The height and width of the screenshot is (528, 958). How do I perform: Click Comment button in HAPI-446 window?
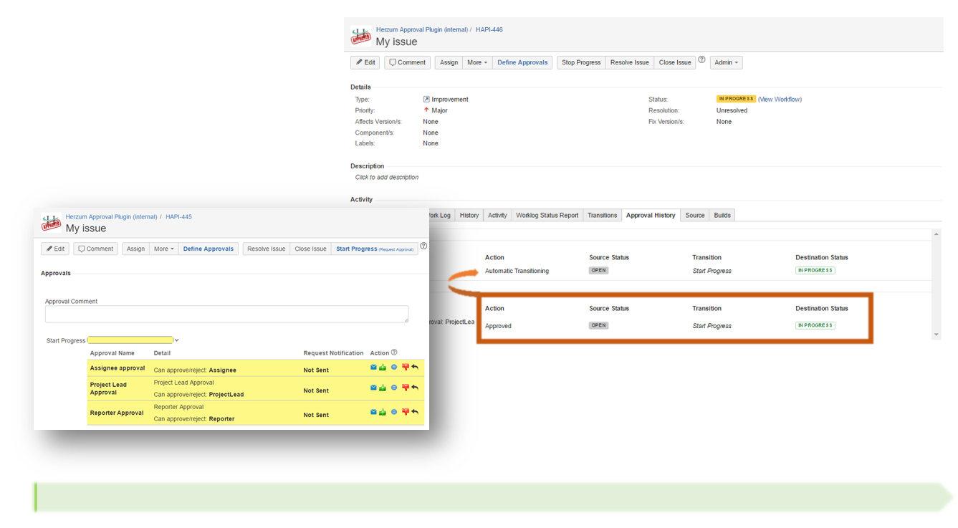pos(407,62)
